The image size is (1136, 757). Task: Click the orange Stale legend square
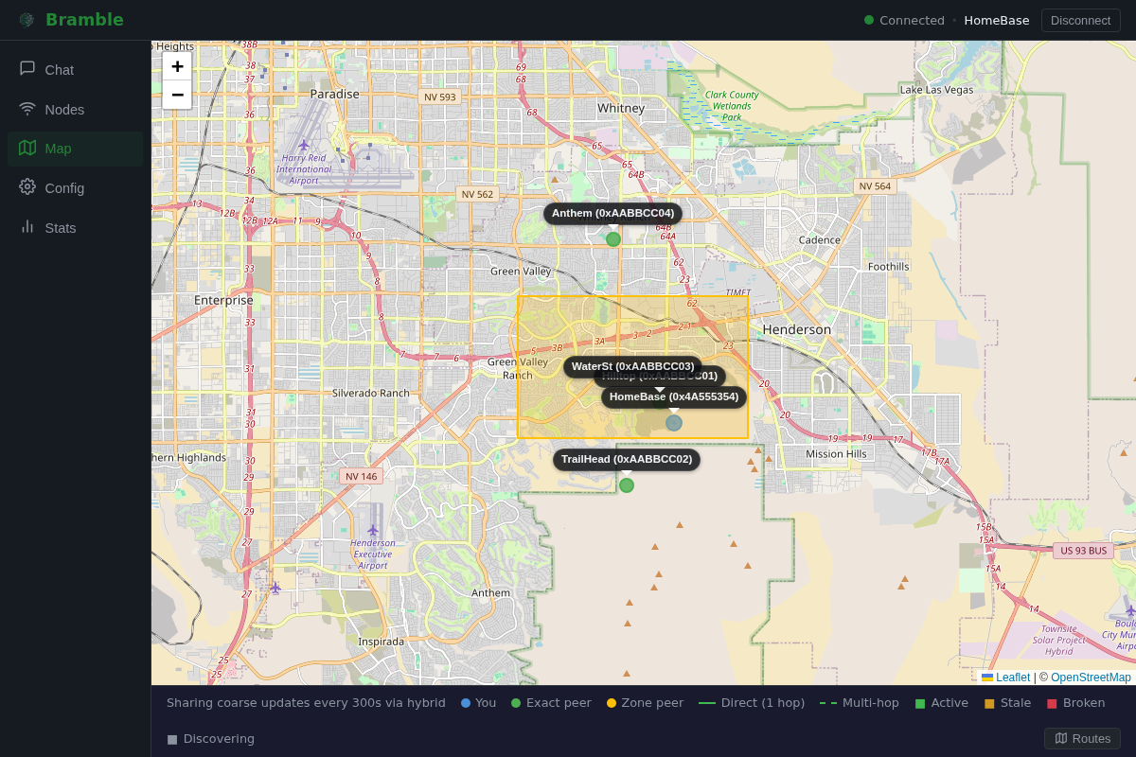(989, 703)
